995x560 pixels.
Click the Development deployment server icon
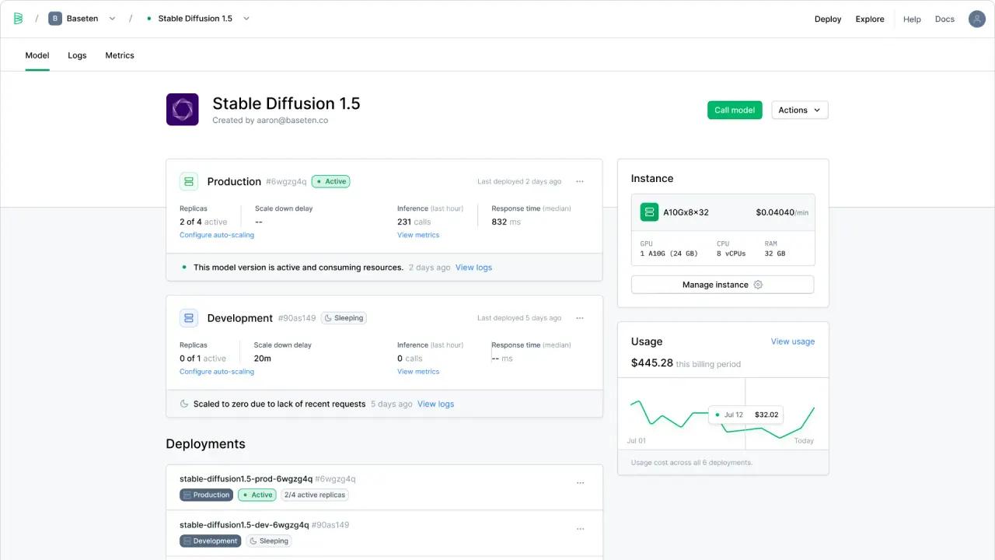[x=189, y=318]
